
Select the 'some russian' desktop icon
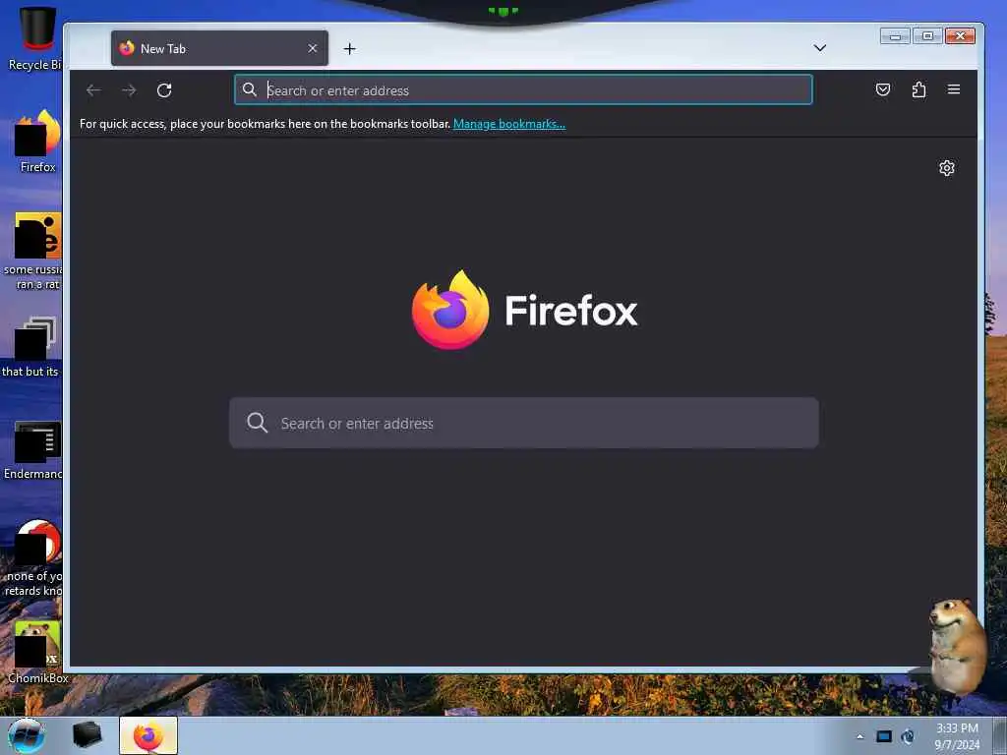pos(33,252)
